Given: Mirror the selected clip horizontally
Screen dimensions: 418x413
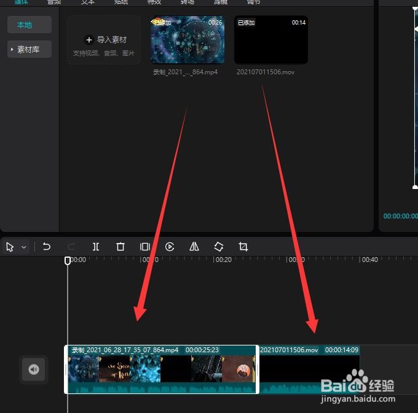Looking at the screenshot, I should pos(194,247).
